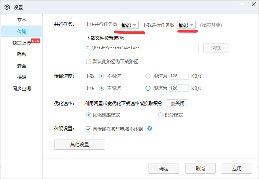Image resolution: width=259 pixels, height=179 pixels.
Task: Expand the 上传并行任务数 dropdown
Action: (x=129, y=25)
